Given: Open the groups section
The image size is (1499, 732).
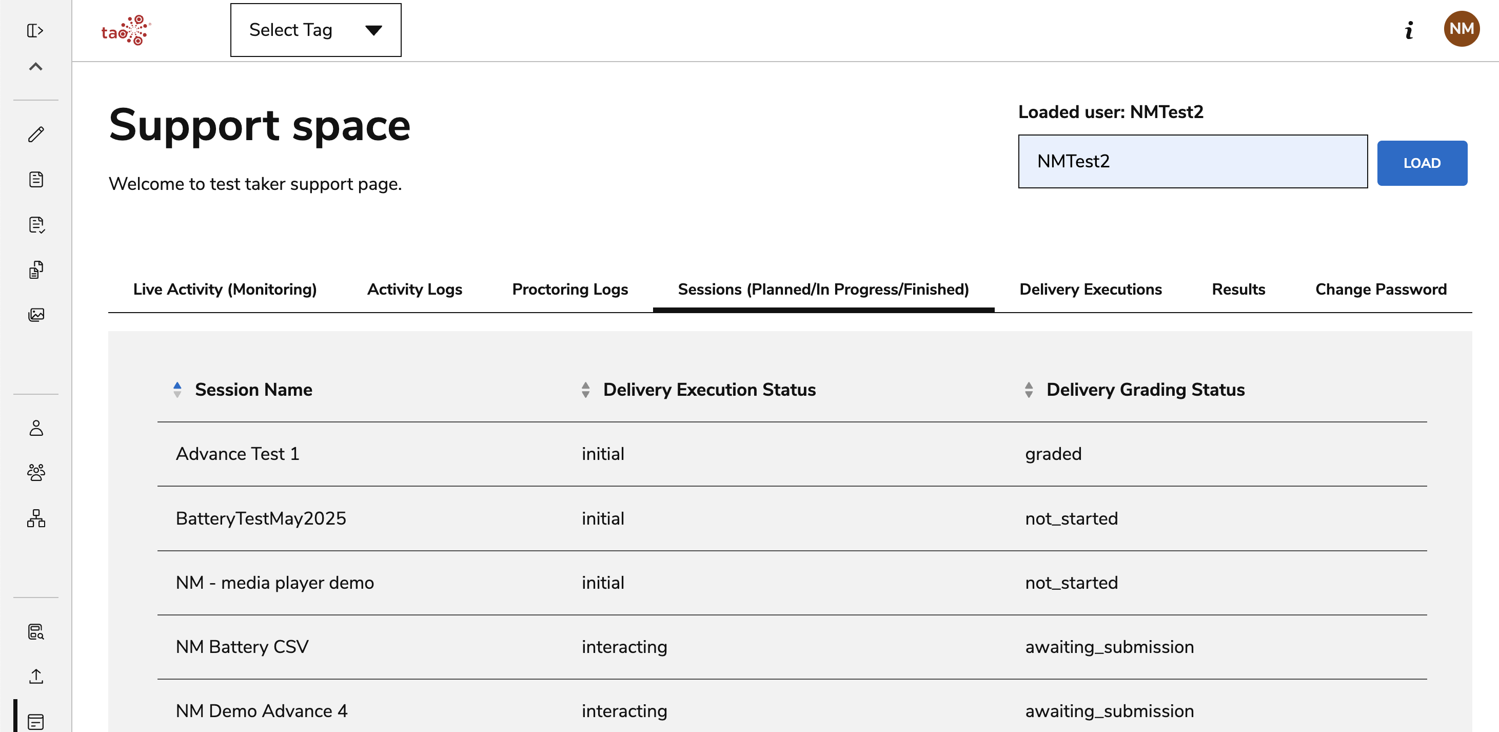Looking at the screenshot, I should (x=36, y=473).
